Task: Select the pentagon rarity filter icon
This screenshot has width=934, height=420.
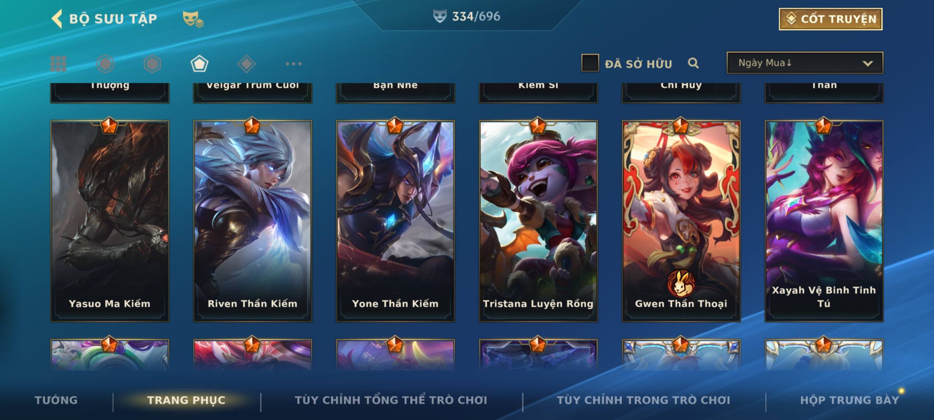Action: pyautogui.click(x=199, y=64)
